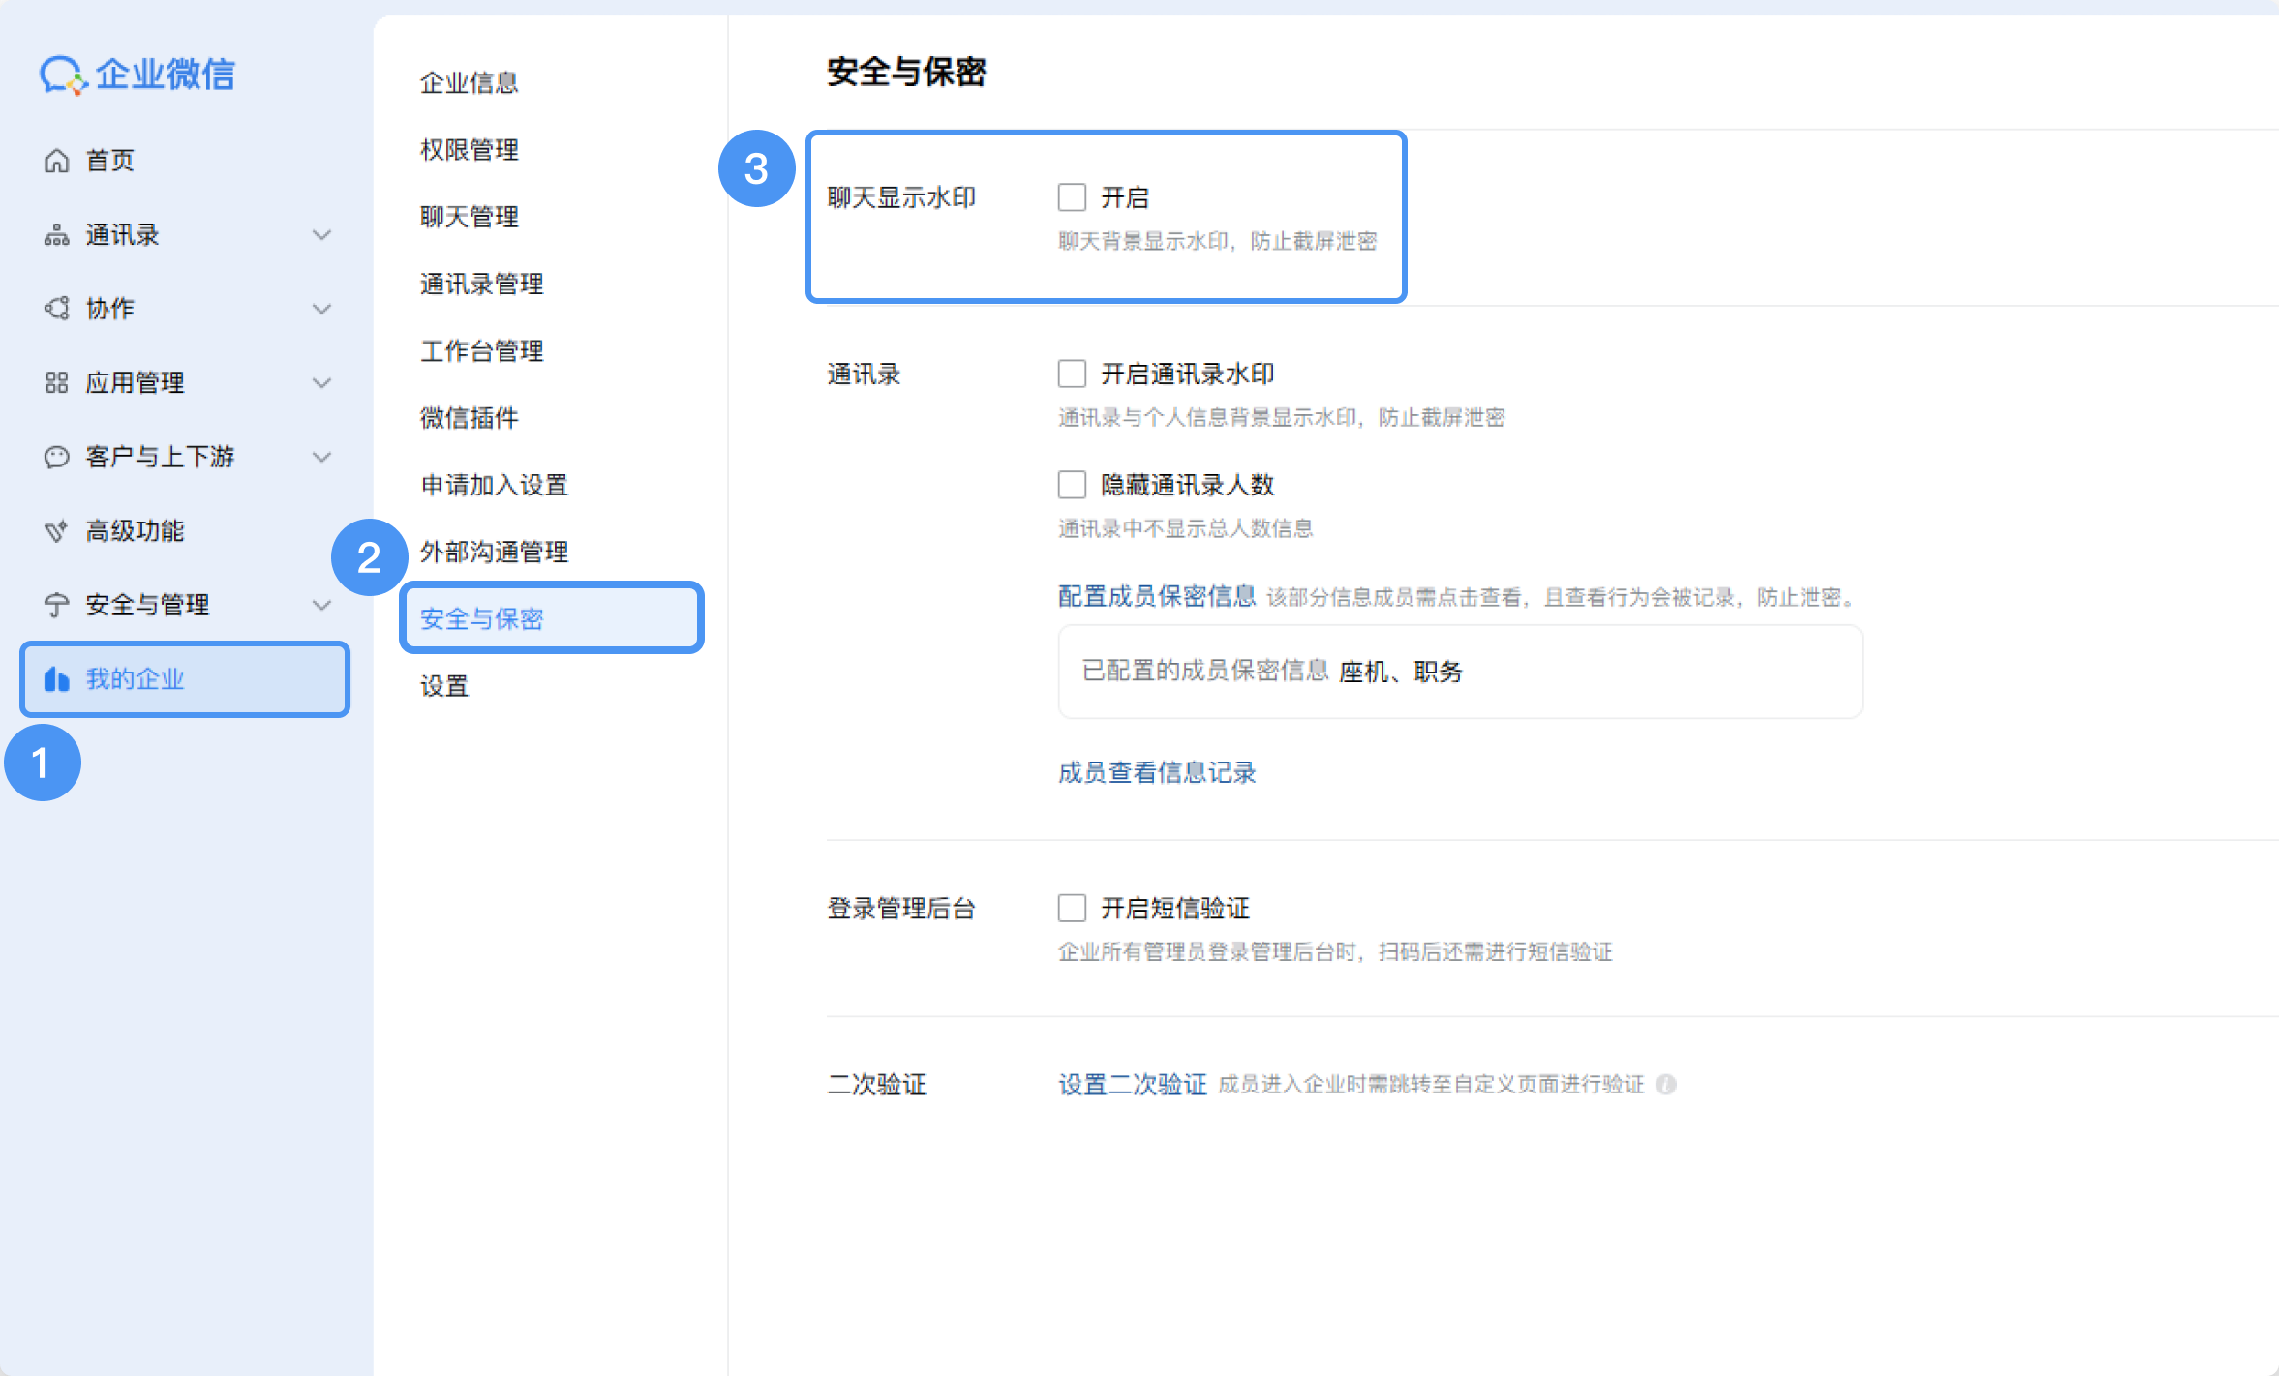Click the 通讯录 org-chart icon
2279x1376 pixels.
tap(57, 235)
